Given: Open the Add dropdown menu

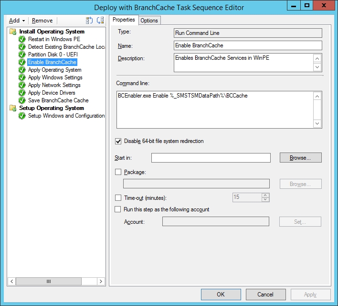Looking at the screenshot, I should click(17, 21).
